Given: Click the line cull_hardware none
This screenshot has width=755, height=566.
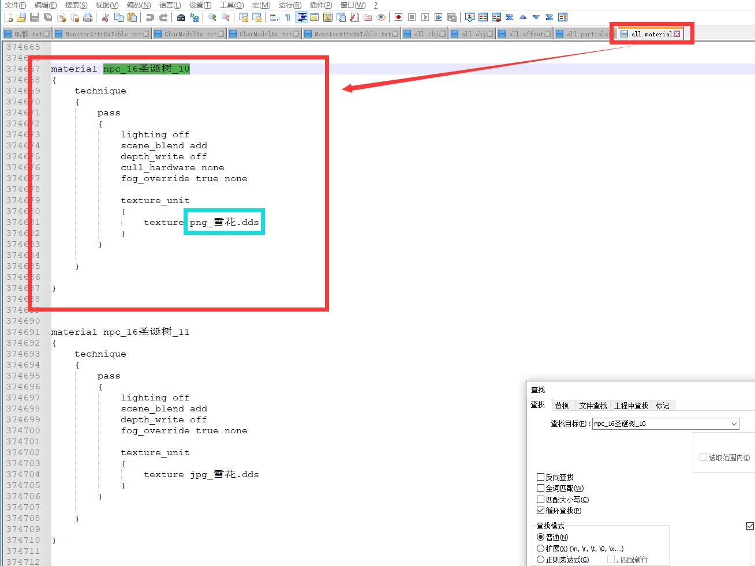Looking at the screenshot, I should 172,167.
